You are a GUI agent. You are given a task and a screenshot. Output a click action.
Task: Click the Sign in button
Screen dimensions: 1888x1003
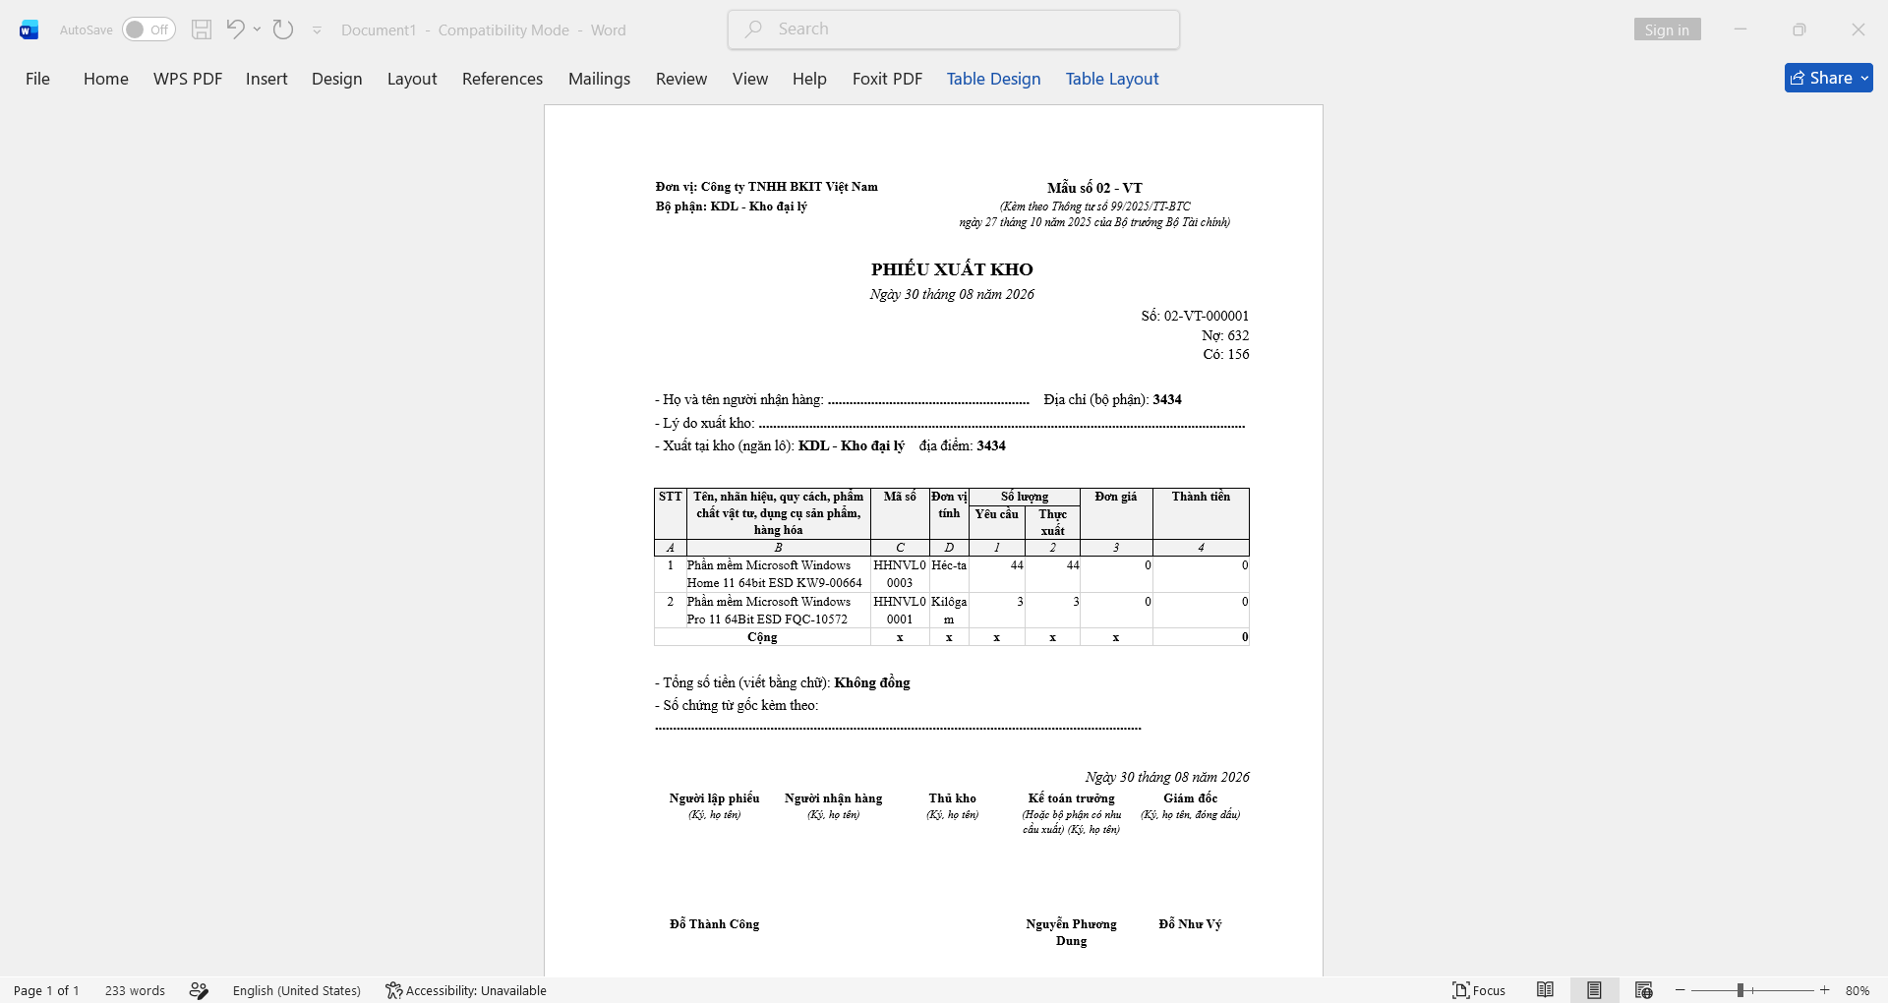pos(1667,29)
